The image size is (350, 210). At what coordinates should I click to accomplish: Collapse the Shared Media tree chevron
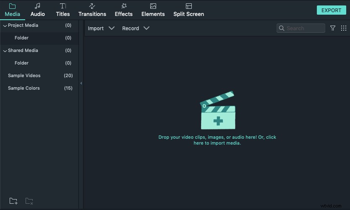(5, 51)
